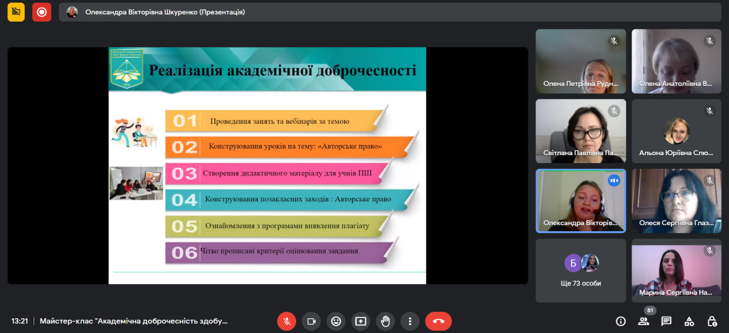Leave the call with red hang-up button
729x333 pixels.
pos(438,321)
